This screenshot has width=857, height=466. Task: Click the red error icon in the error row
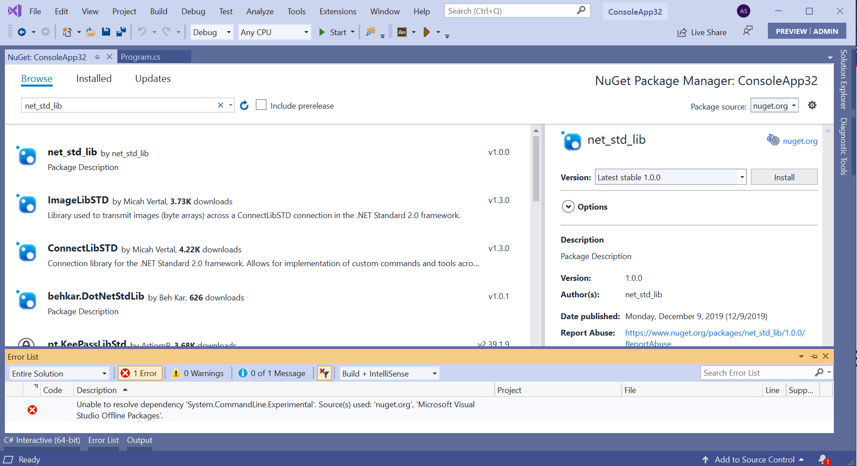pyautogui.click(x=32, y=410)
